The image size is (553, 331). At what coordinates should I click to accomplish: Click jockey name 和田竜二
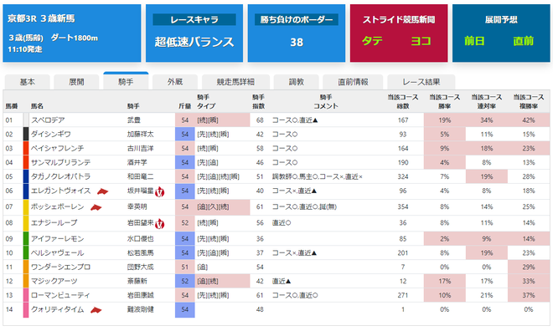141,176
